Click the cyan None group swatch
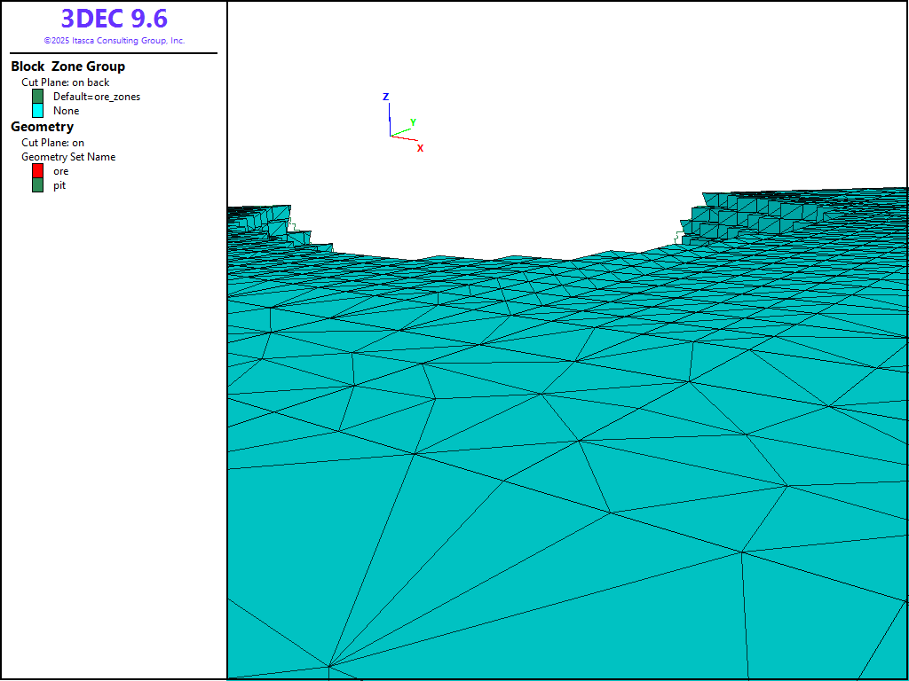Image resolution: width=909 pixels, height=681 pixels. point(37,111)
